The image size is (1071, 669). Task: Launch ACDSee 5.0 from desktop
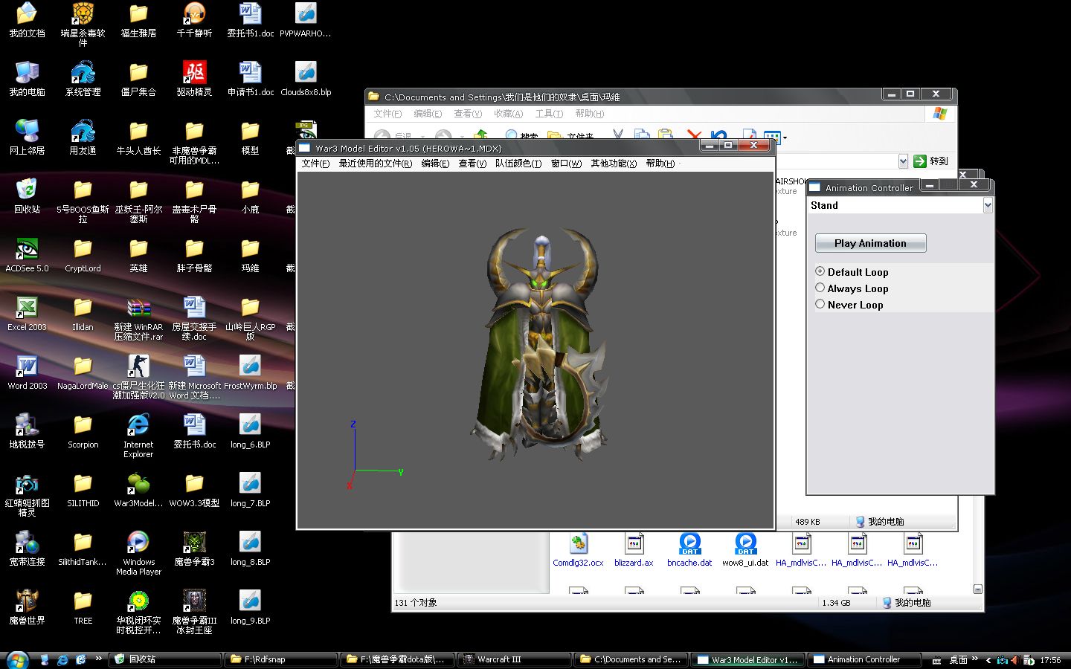click(x=27, y=255)
